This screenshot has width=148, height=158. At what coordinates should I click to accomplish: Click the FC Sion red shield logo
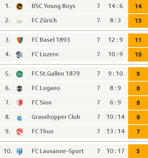[19, 103]
